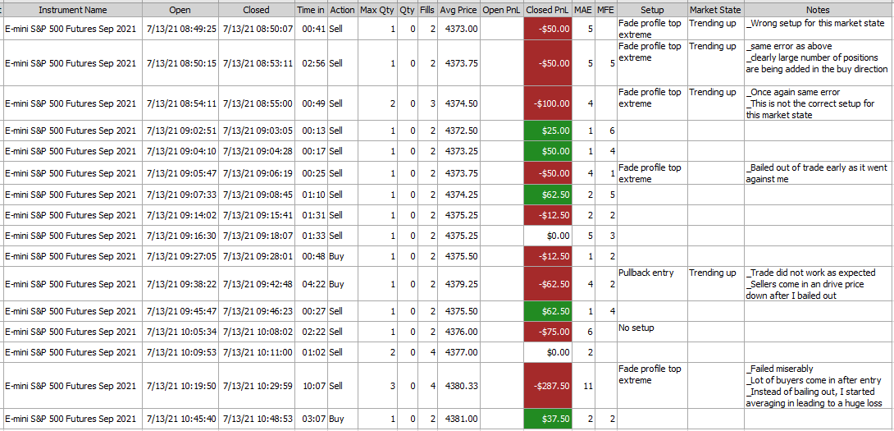894x431 pixels.
Task: Select the time in value 04:22
Action: (x=314, y=284)
